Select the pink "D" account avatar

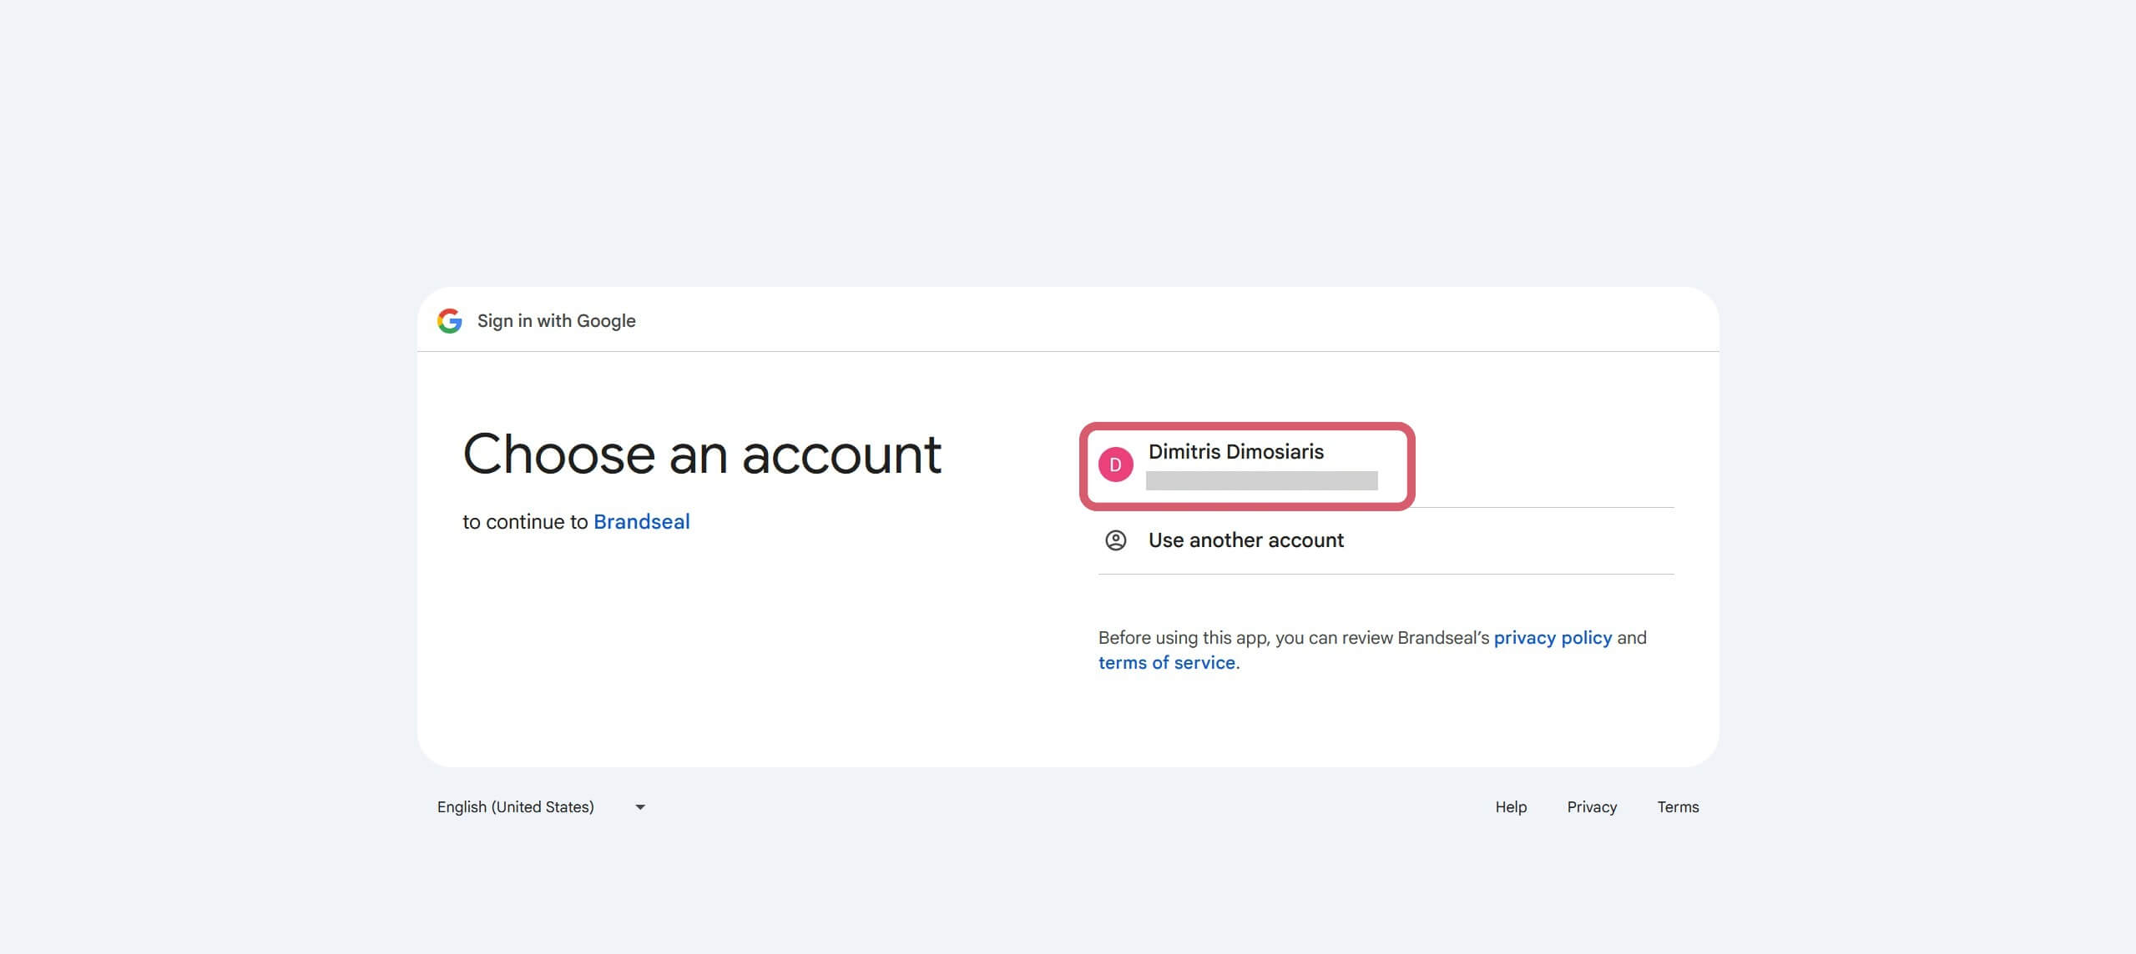pyautogui.click(x=1115, y=467)
